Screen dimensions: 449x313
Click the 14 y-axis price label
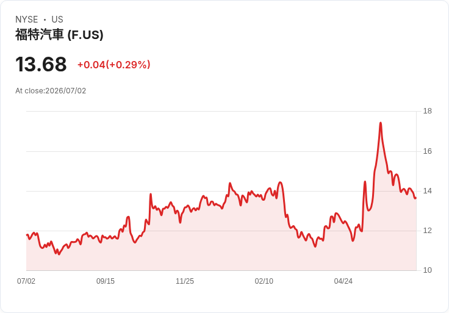point(427,191)
